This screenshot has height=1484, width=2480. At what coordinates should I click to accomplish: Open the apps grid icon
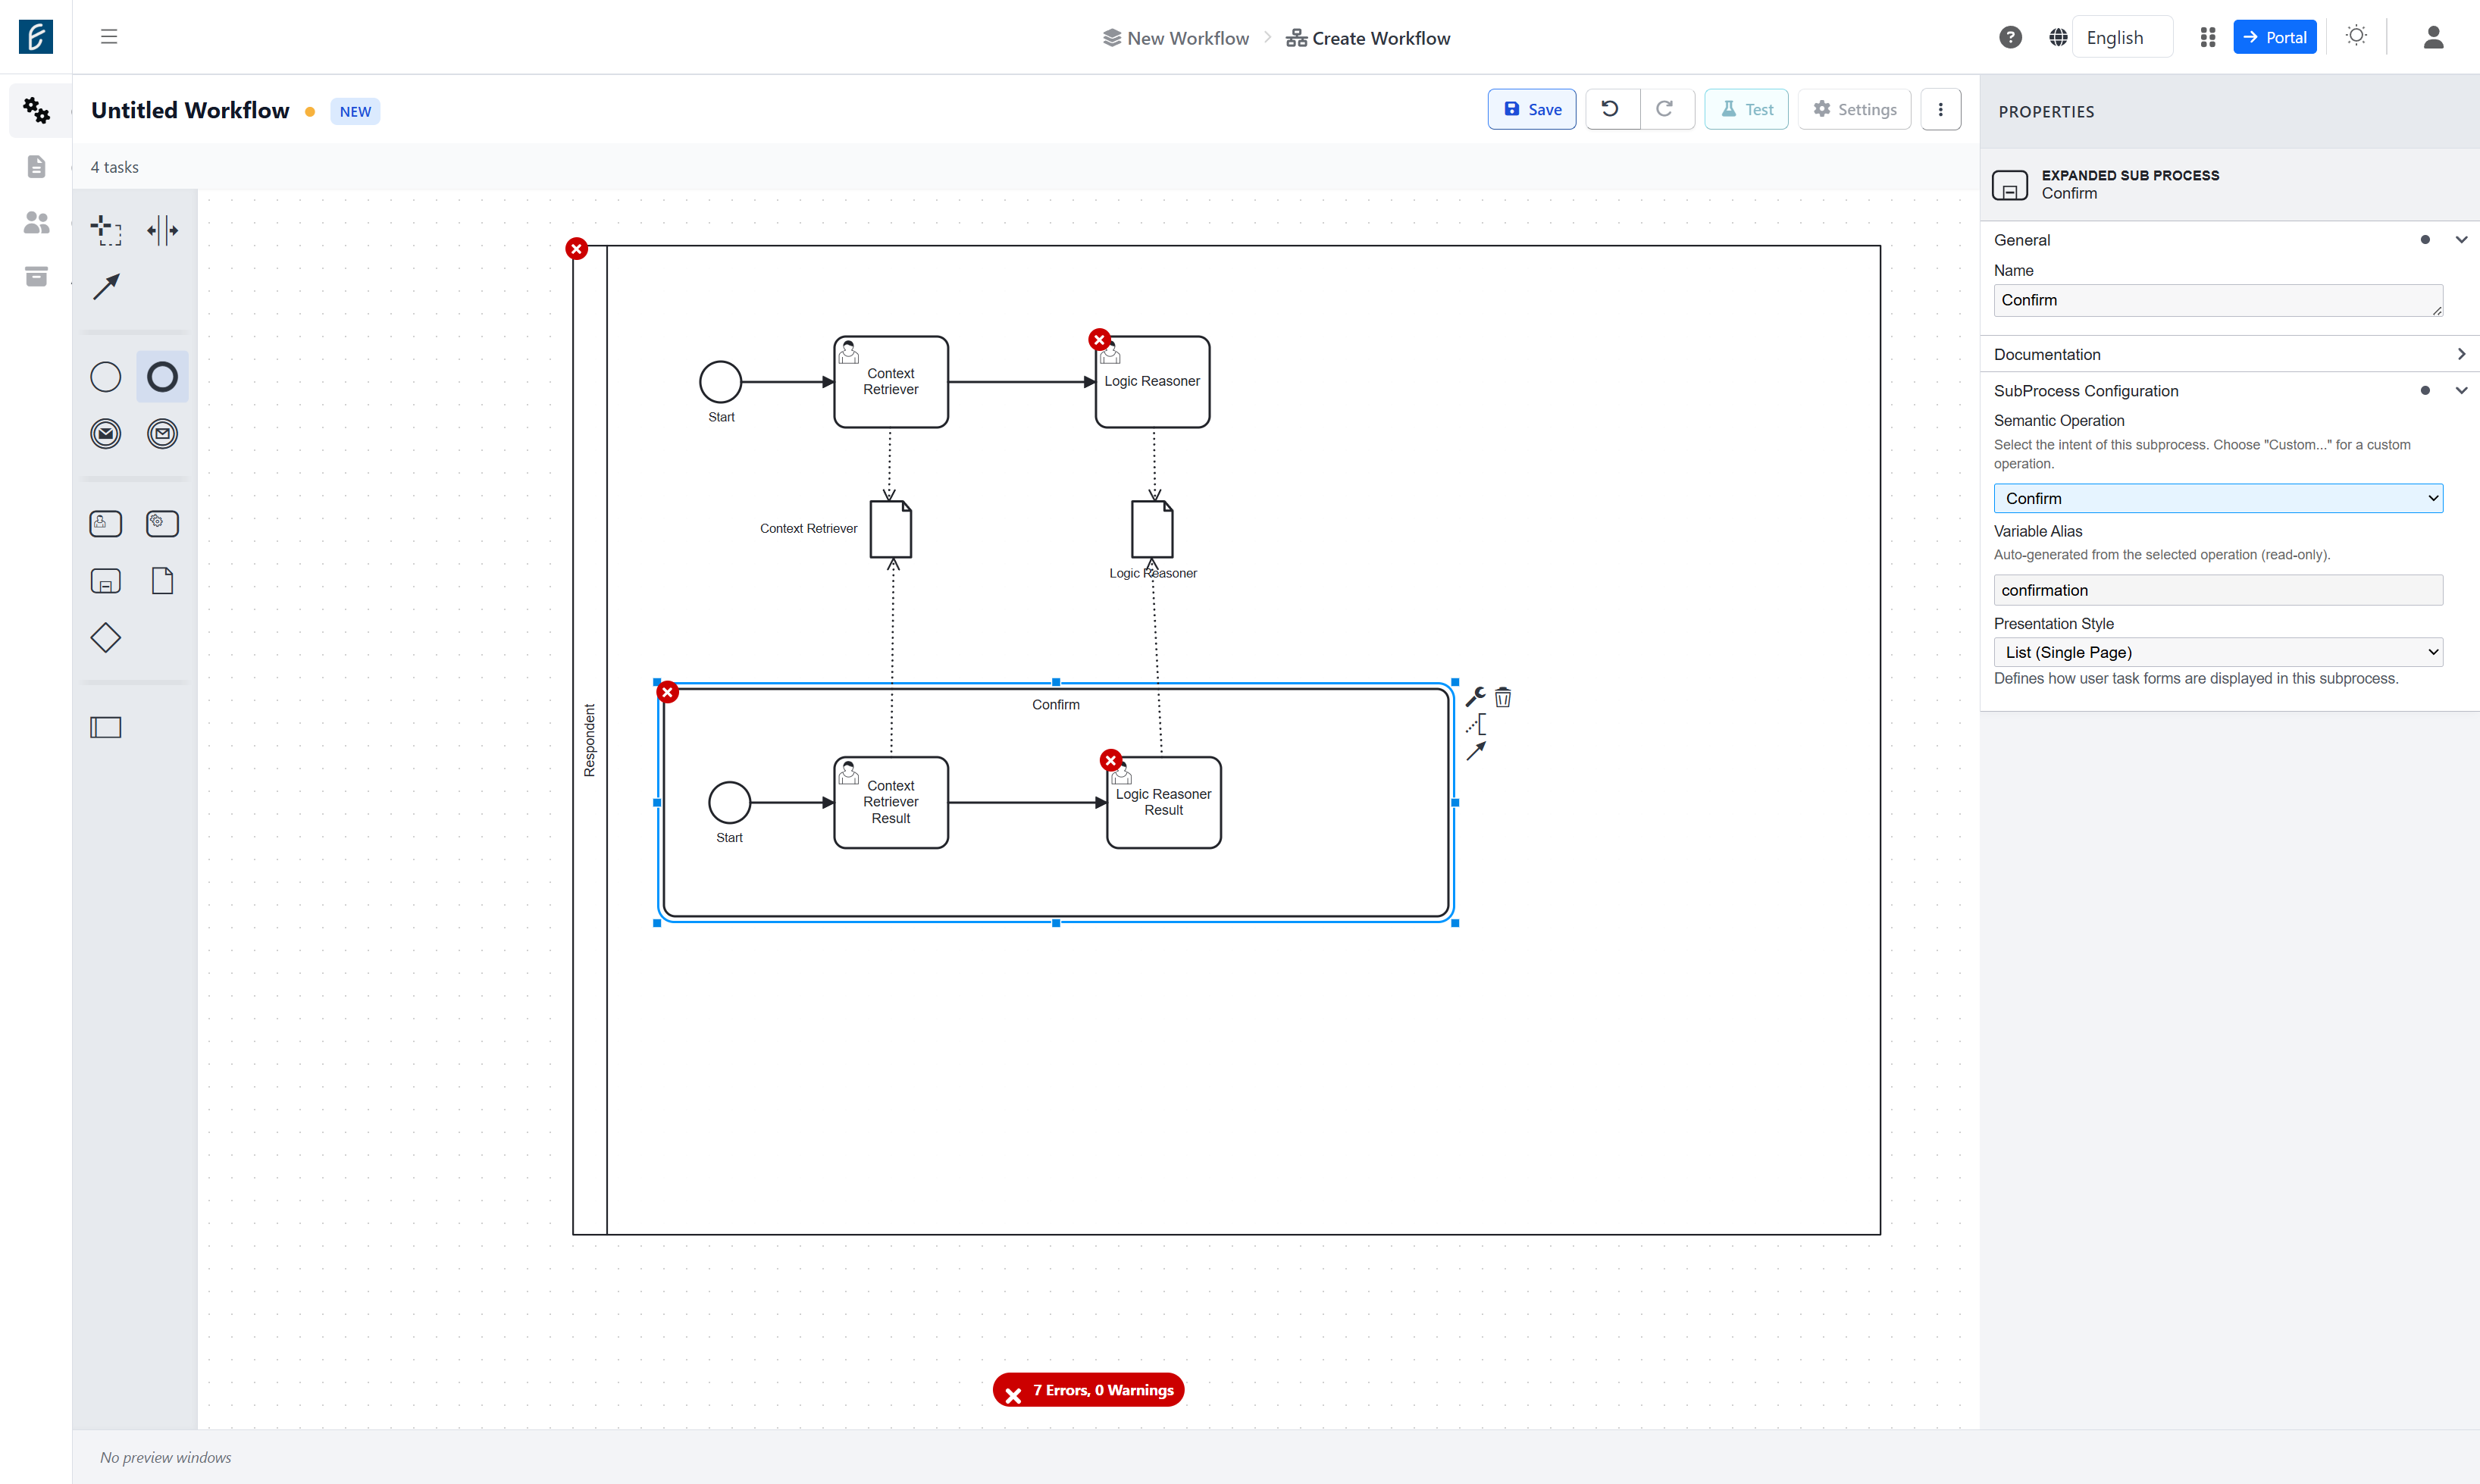tap(2208, 38)
